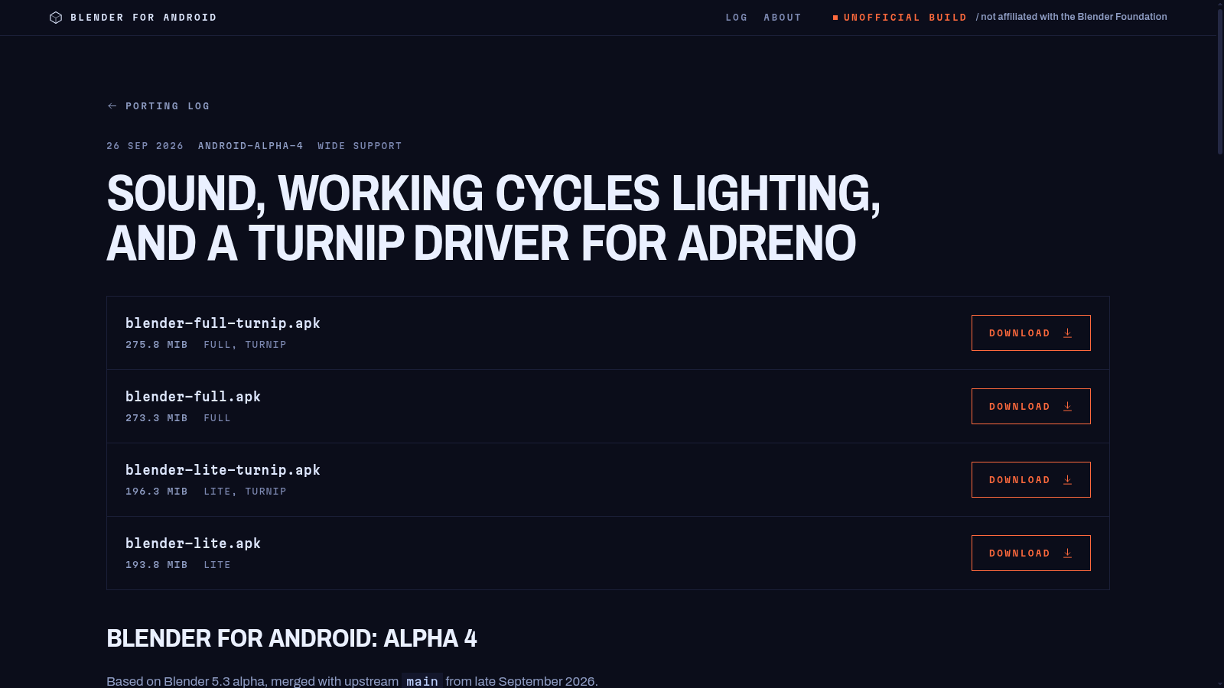The image size is (1224, 688).
Task: Click the inline 'main' code label
Action: [x=422, y=681]
